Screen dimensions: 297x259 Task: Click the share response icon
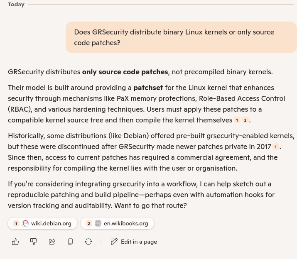(x=52, y=242)
